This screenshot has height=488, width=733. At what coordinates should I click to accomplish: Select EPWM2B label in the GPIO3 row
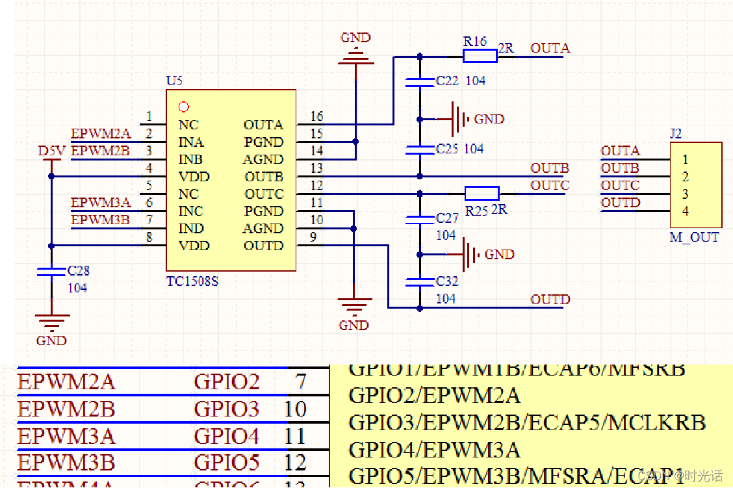tap(66, 409)
